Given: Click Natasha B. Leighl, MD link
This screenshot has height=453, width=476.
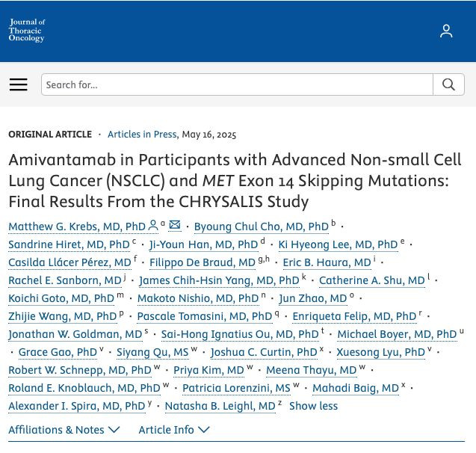Looking at the screenshot, I should coord(220,406).
